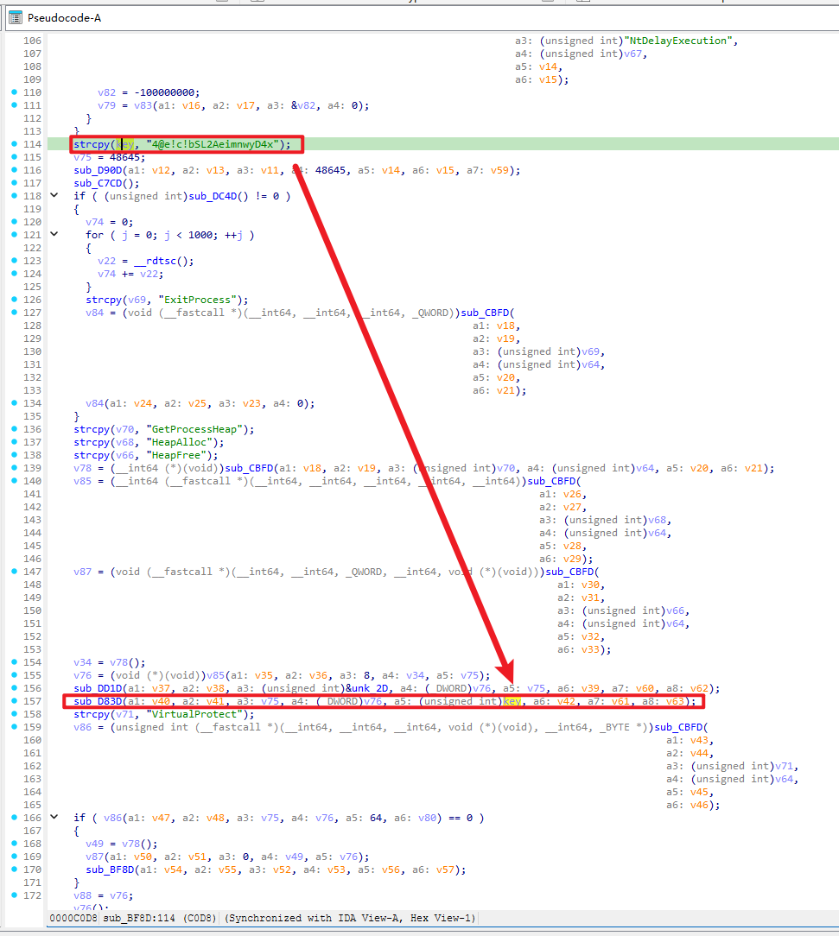Click the Pseudocode-A tab icon
839x936 pixels.
point(16,18)
